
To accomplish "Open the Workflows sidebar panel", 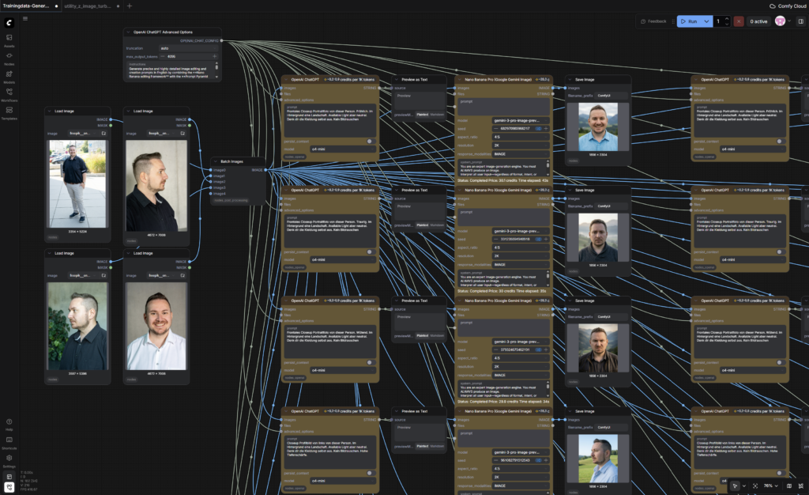I will 9,94.
